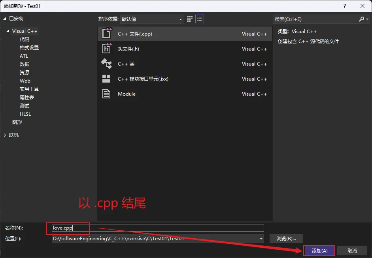Click the 浏览(B)... browse button

click(x=286, y=239)
